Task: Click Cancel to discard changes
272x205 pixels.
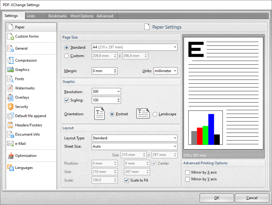Action: pyautogui.click(x=252, y=198)
